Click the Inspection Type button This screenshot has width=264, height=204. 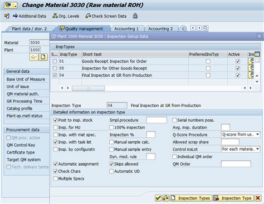tap(233, 198)
